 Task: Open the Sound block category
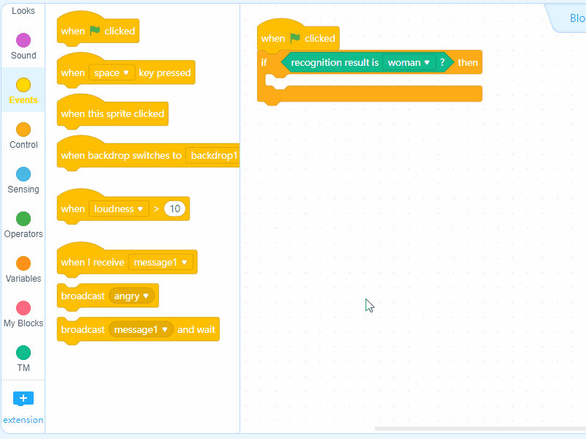coord(23,47)
